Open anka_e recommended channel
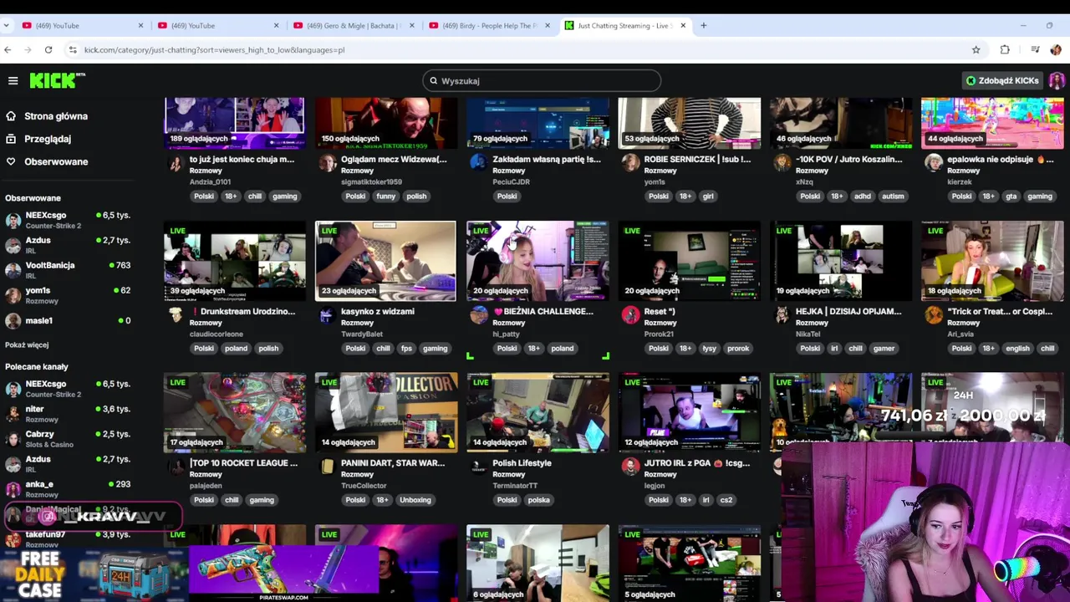1070x602 pixels. (67, 488)
